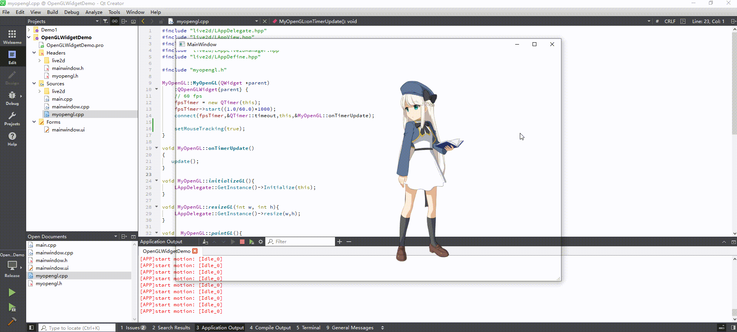Expand the Demo1 project node
The width and height of the screenshot is (737, 332).
(x=29, y=30)
